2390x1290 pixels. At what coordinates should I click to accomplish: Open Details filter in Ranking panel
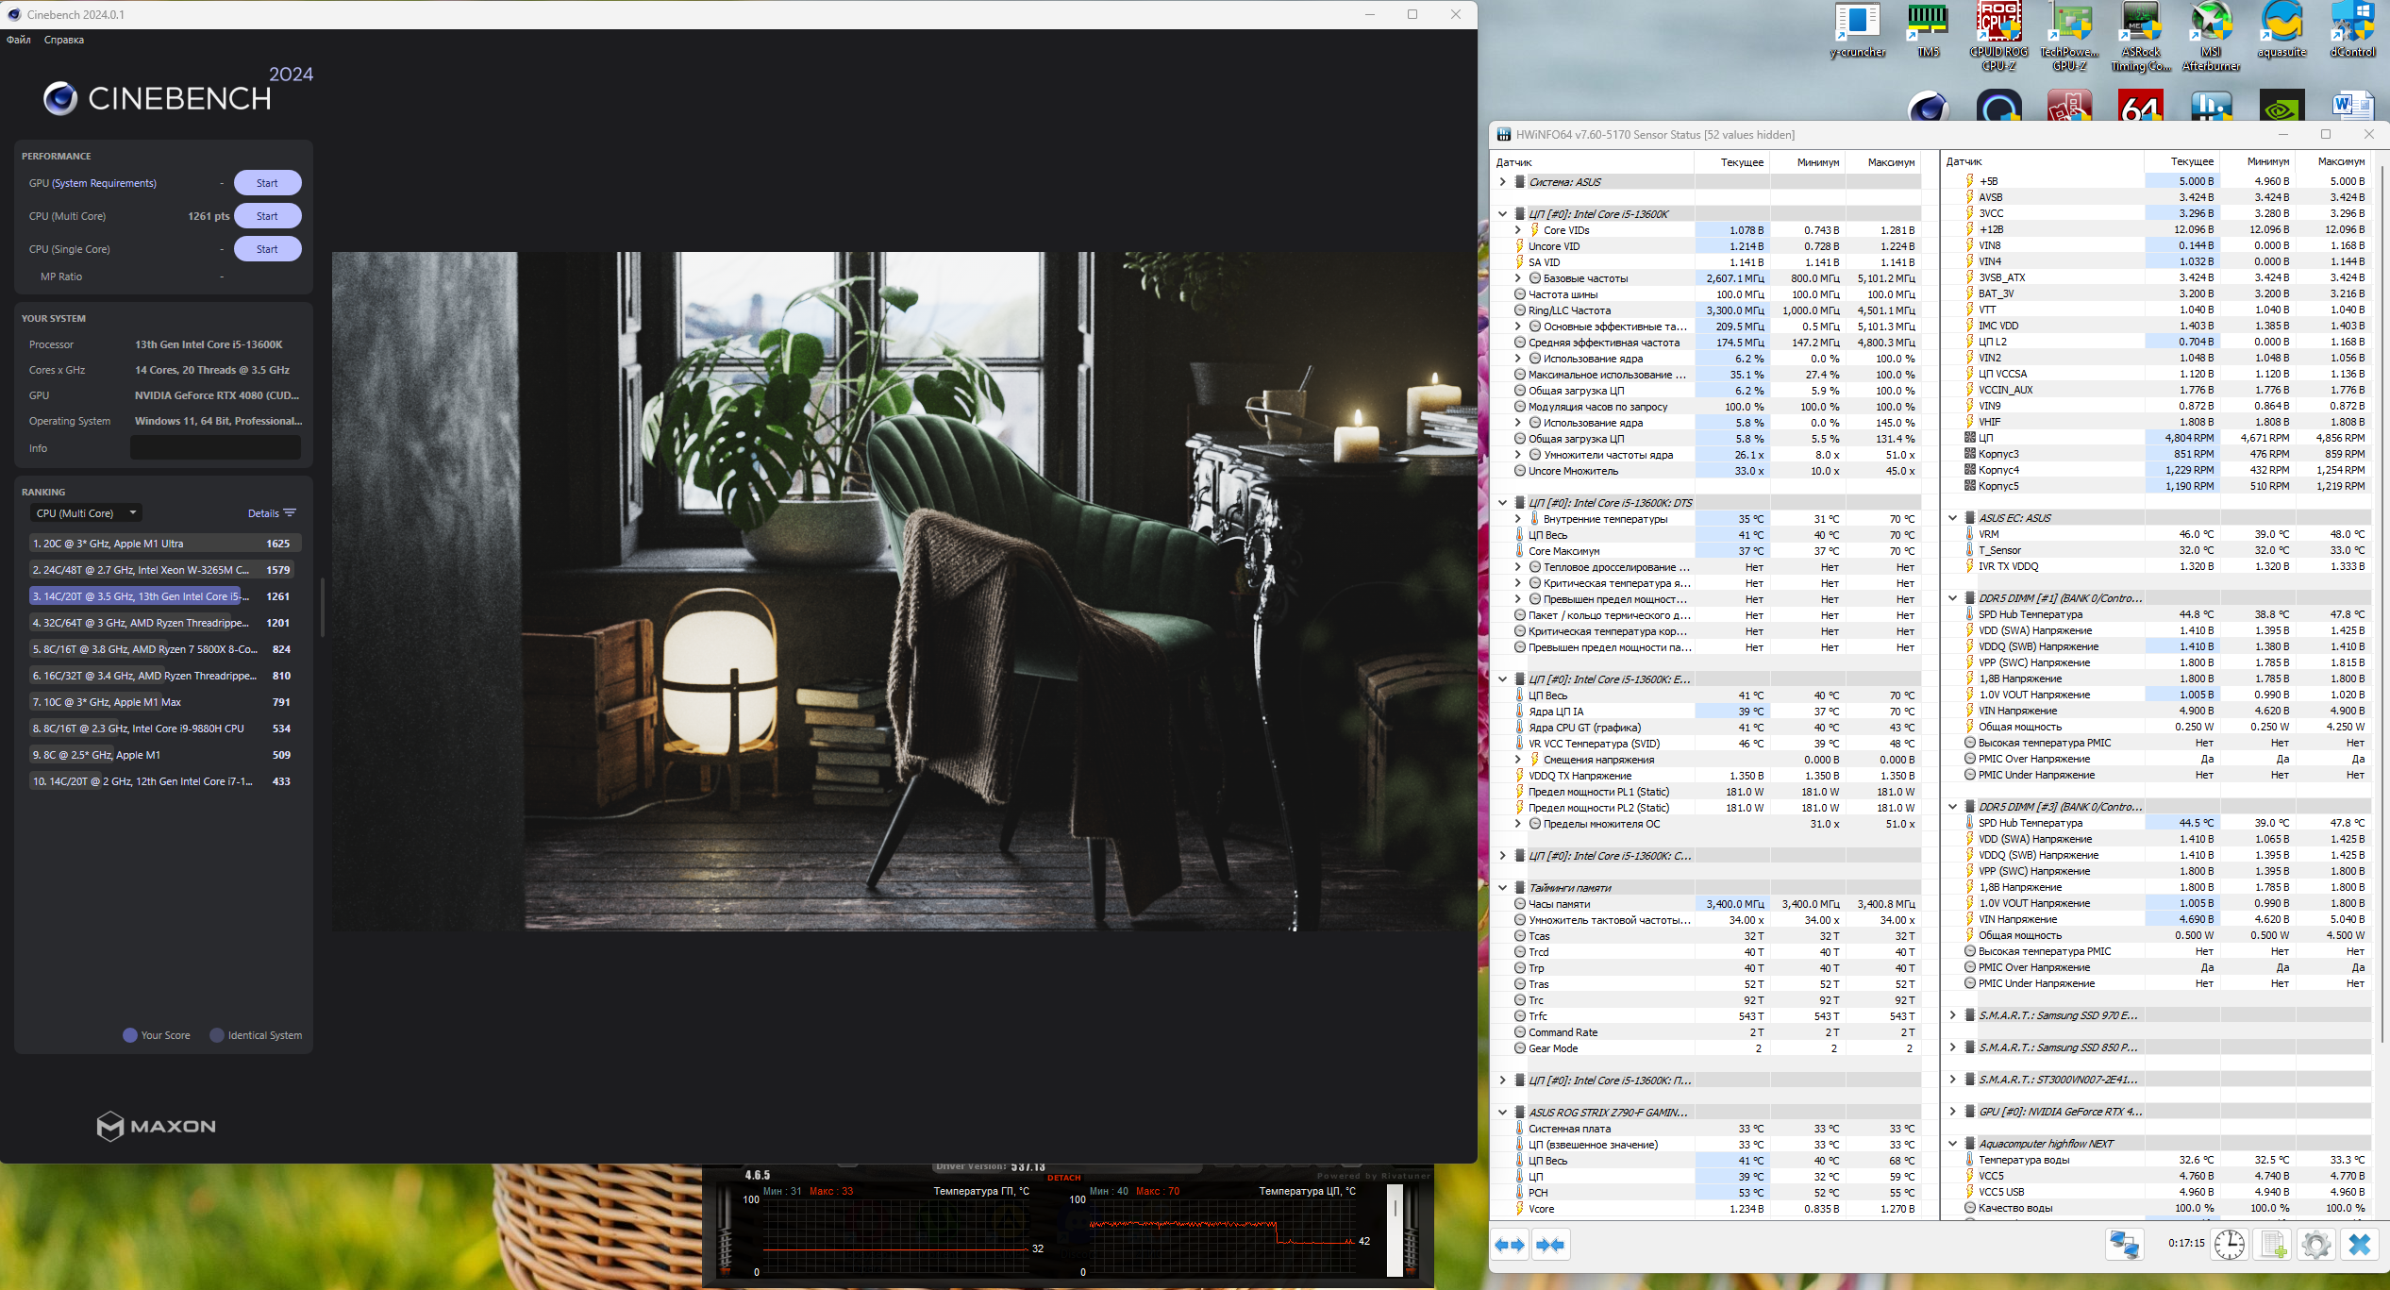tap(272, 513)
